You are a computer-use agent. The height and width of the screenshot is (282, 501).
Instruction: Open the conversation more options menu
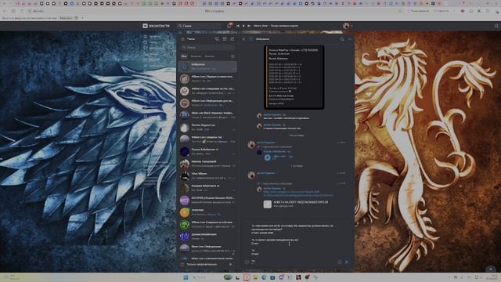(x=350, y=39)
